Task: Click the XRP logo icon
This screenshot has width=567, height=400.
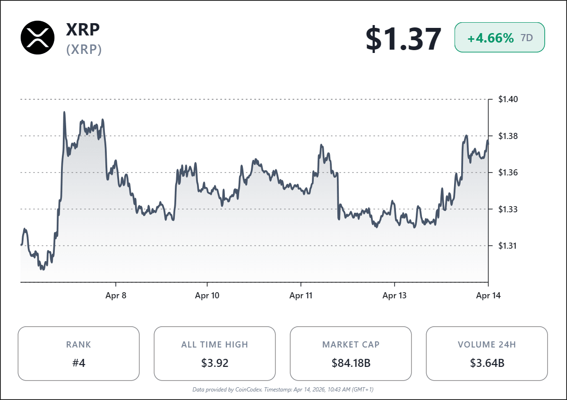Action: pyautogui.click(x=38, y=38)
